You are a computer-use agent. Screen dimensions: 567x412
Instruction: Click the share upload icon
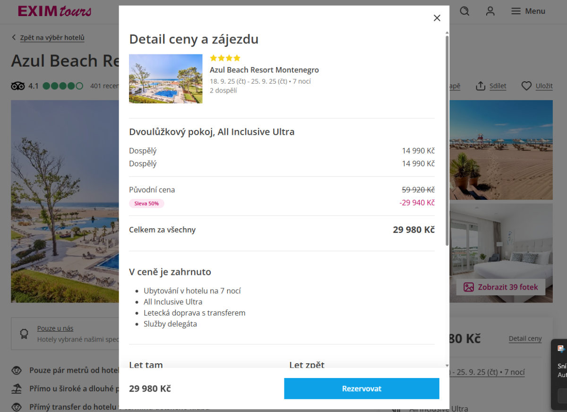(481, 86)
